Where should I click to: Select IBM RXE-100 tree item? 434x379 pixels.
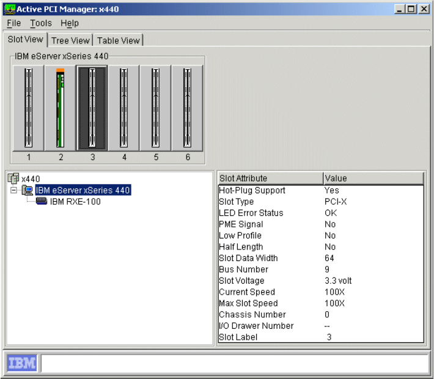tap(75, 202)
